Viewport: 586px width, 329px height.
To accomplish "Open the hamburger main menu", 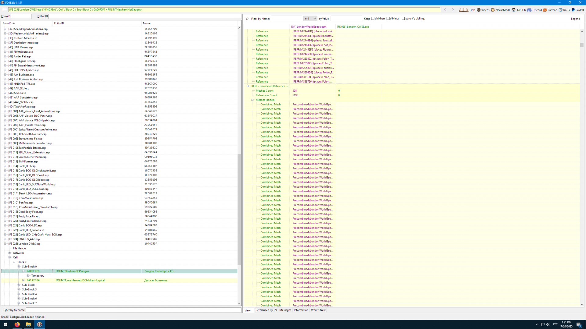I will (x=4, y=10).
